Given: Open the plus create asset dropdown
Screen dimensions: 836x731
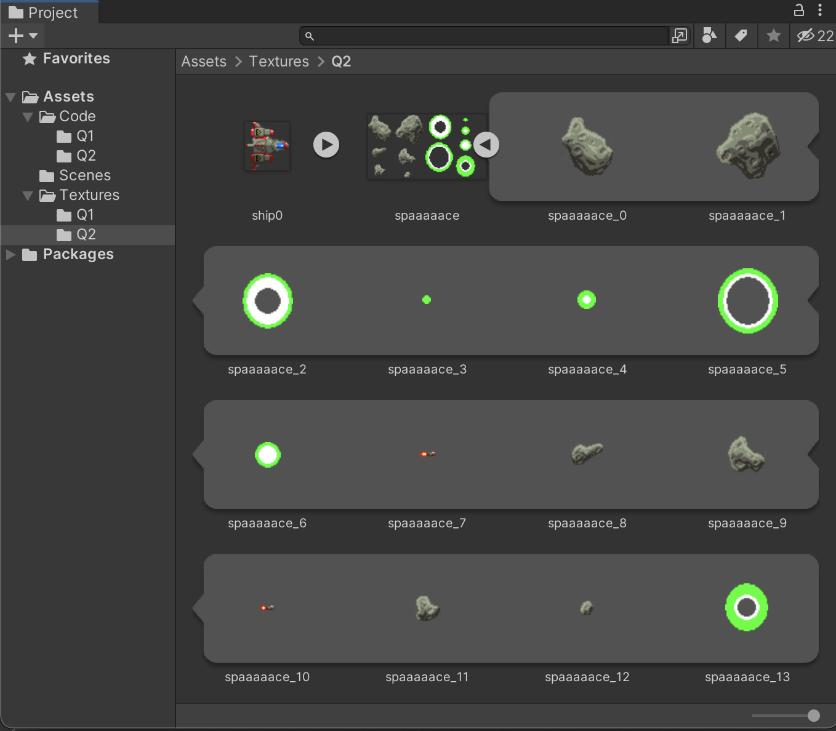Looking at the screenshot, I should (23, 36).
